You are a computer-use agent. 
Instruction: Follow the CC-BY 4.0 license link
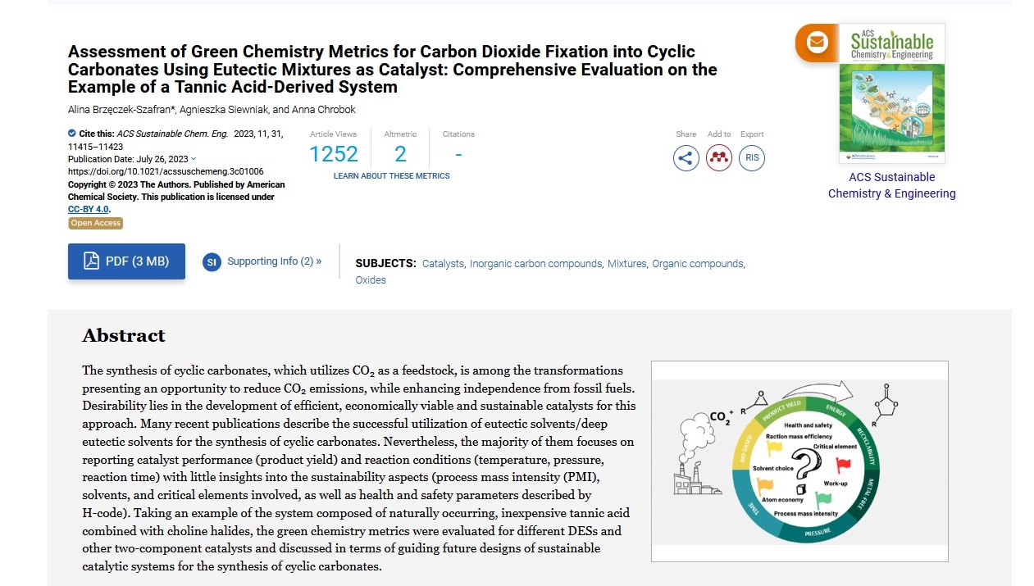pyautogui.click(x=89, y=210)
